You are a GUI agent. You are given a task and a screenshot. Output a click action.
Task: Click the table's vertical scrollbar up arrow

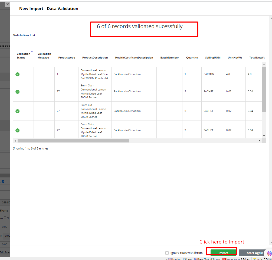(x=264, y=64)
